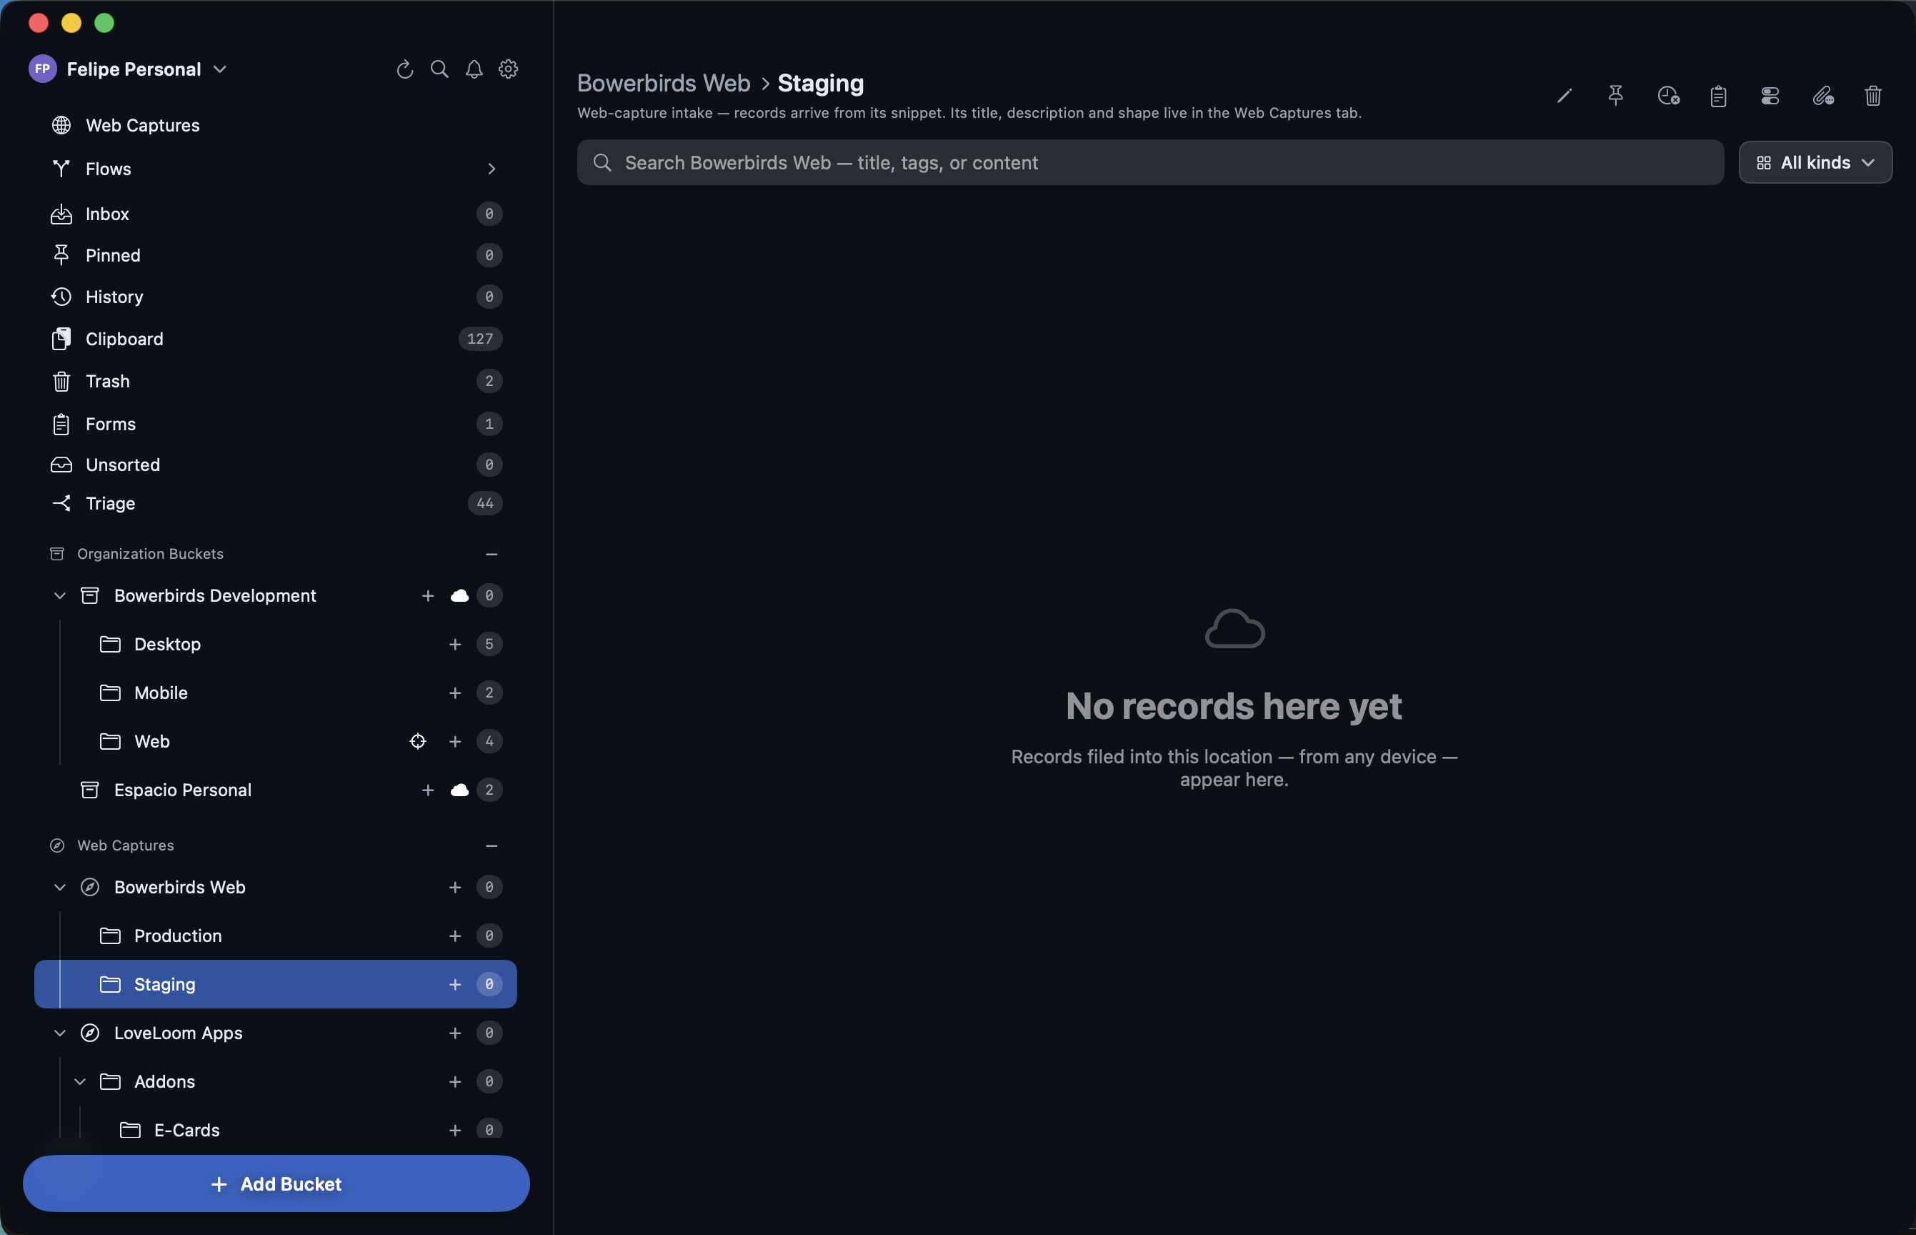Screen dimensions: 1916x1235
Task: Open the History sidebar item
Action: pyautogui.click(x=275, y=297)
